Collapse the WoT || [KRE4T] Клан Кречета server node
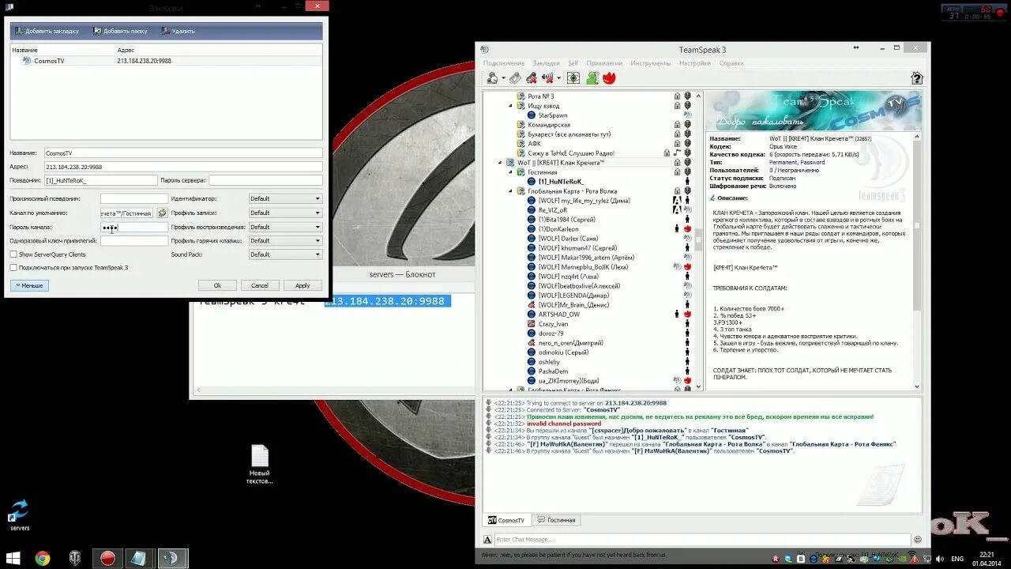Image resolution: width=1011 pixels, height=569 pixels. point(500,163)
